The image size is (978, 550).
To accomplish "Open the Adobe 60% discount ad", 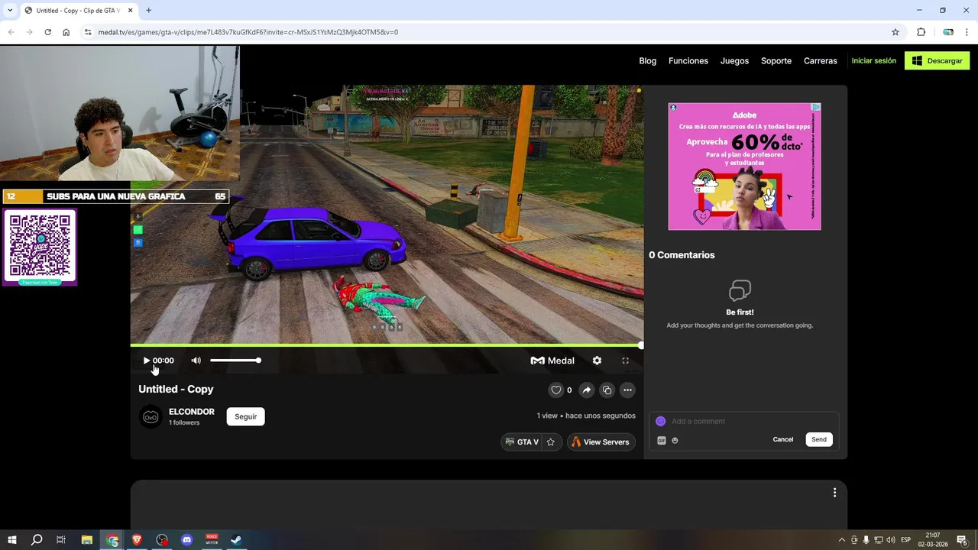I will click(744, 167).
